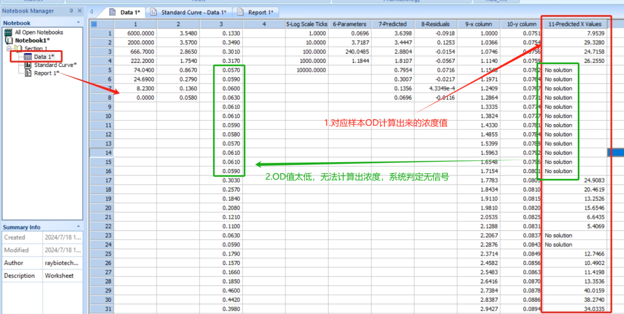Select row header 23
Viewport: 624px width, 314px height.
coord(102,235)
